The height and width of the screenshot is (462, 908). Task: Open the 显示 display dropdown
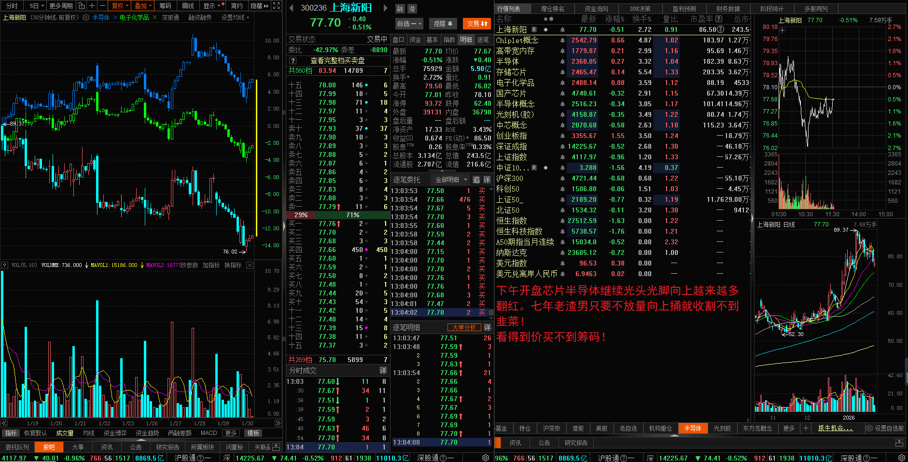pyautogui.click(x=212, y=6)
